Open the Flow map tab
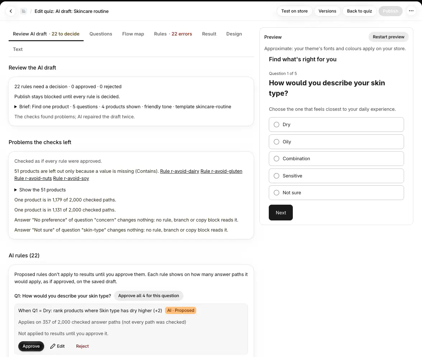Screen dimensions: 422x357 click(133, 34)
